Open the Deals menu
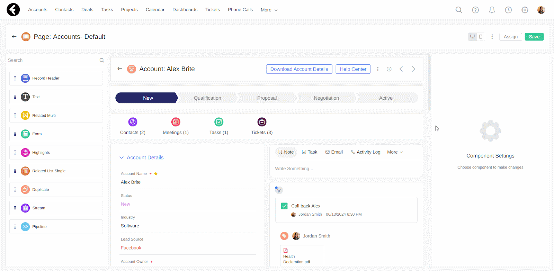 point(87,10)
